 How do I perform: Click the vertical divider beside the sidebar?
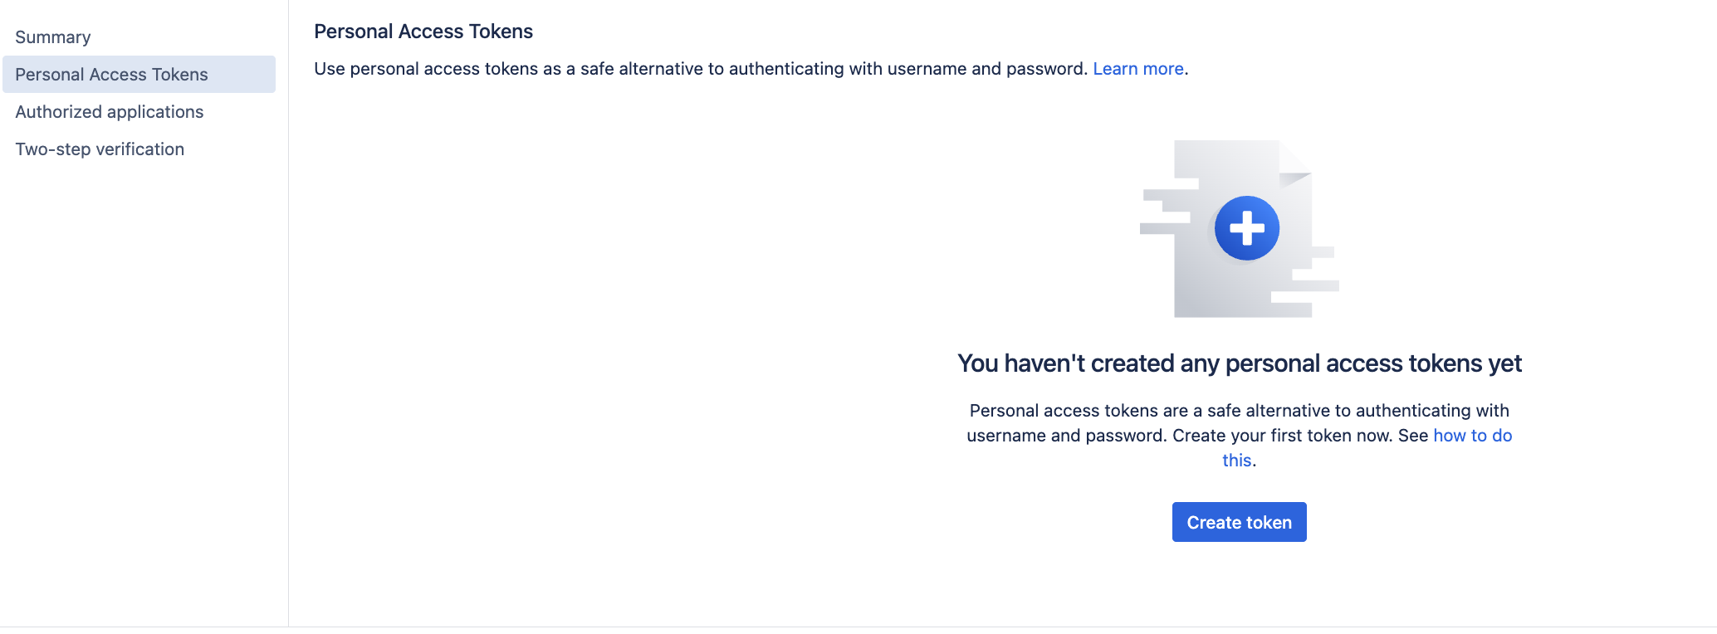point(288,332)
